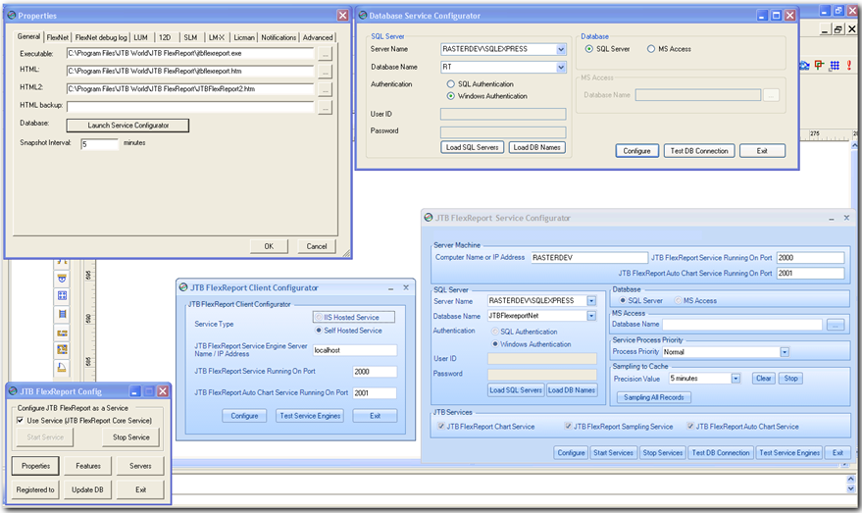
Task: Click Update DB button
Action: (87, 489)
